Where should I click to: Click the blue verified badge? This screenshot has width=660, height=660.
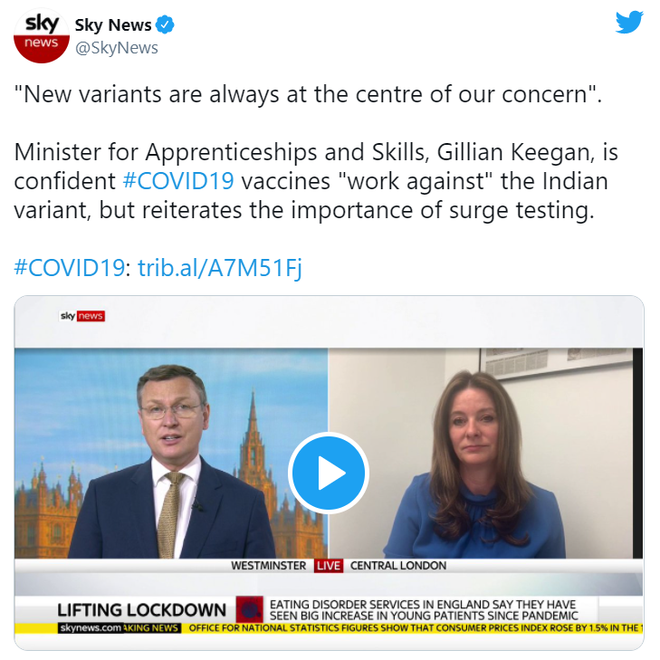pyautogui.click(x=165, y=24)
